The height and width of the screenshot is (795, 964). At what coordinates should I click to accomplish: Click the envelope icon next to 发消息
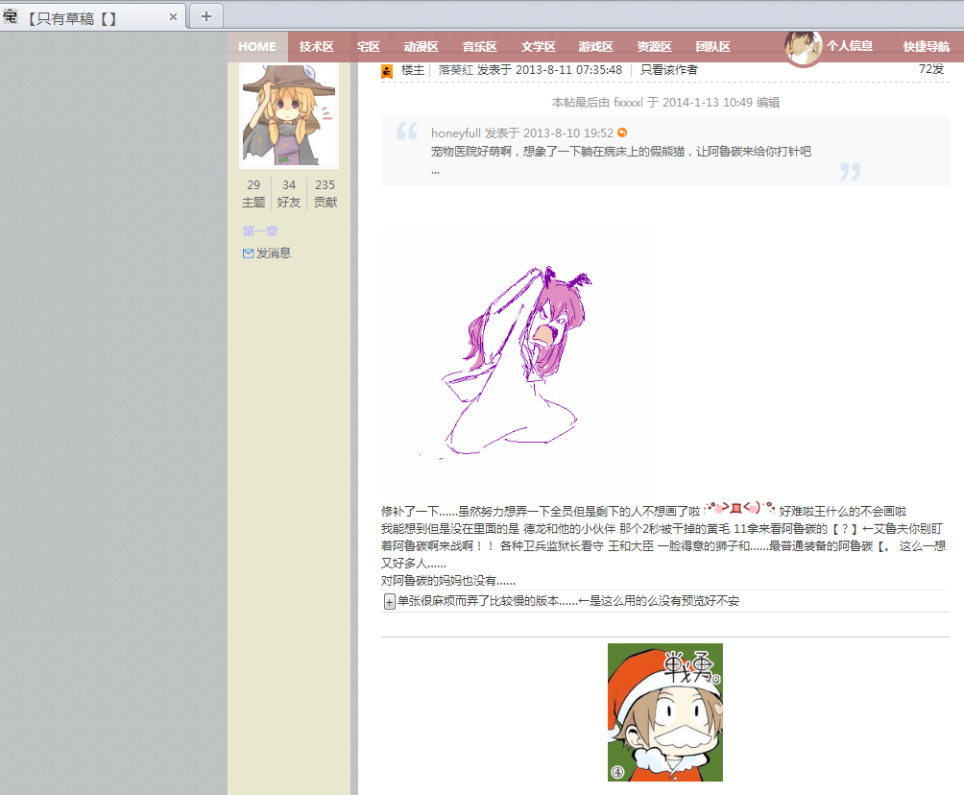pyautogui.click(x=248, y=253)
